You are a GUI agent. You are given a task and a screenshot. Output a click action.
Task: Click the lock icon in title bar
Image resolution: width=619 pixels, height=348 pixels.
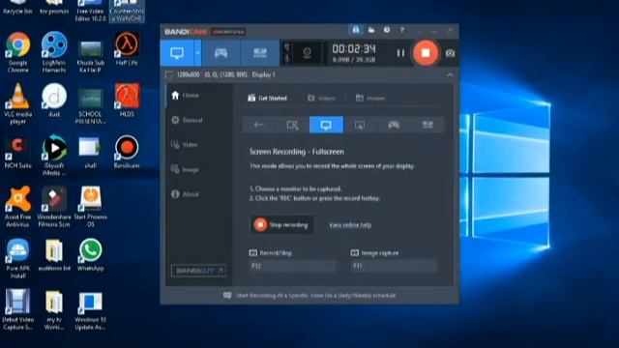356,30
